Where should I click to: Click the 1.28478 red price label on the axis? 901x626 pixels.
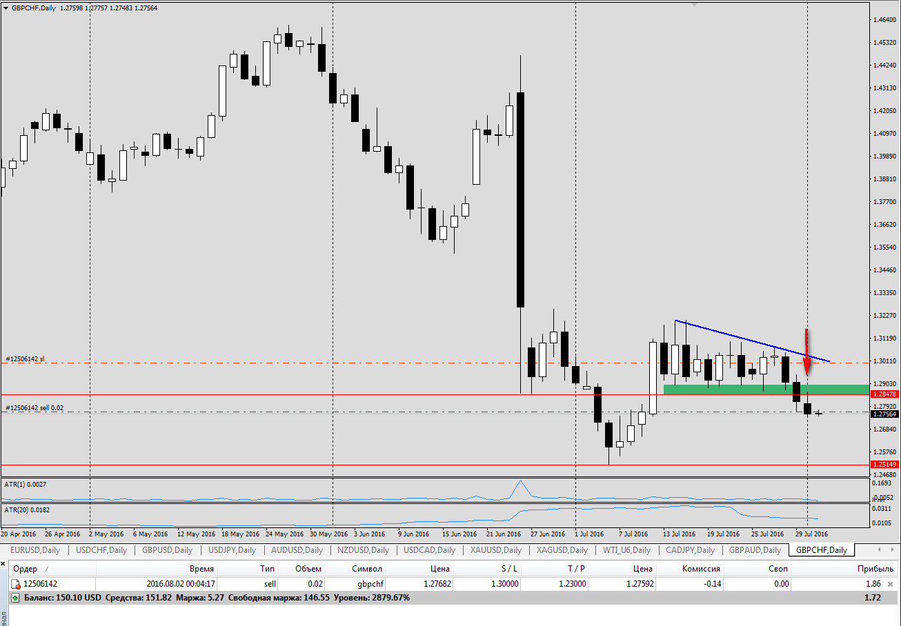click(x=884, y=394)
